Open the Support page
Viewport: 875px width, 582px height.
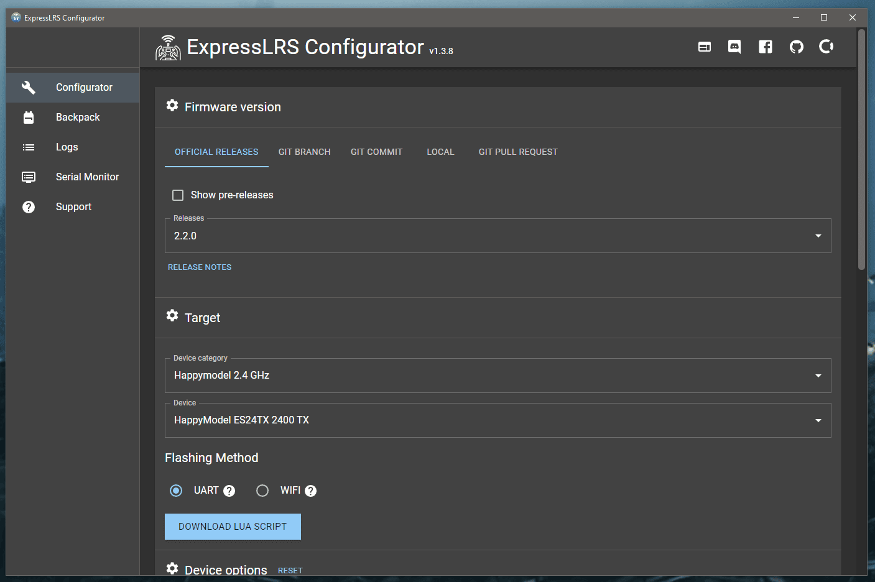click(x=73, y=207)
